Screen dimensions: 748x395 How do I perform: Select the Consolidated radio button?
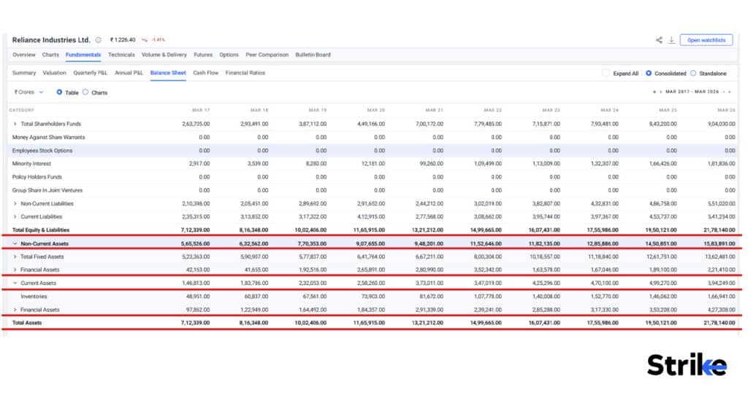point(649,74)
